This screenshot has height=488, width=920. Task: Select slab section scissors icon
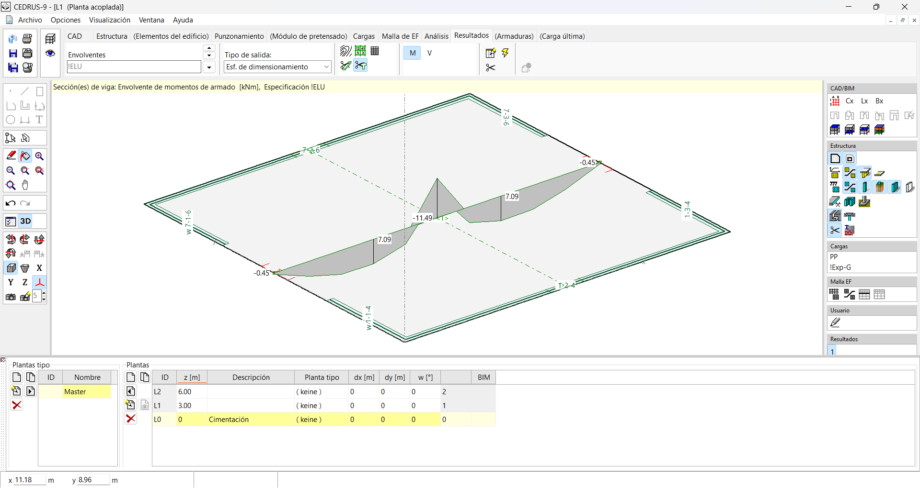(345, 66)
